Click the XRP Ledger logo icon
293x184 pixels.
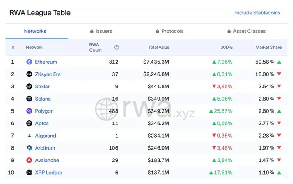click(29, 172)
